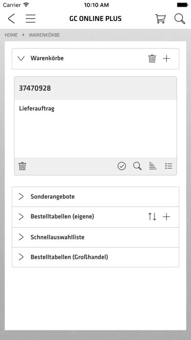Go back using the top-left arrow
This screenshot has height=340, width=191.
[x=12, y=19]
